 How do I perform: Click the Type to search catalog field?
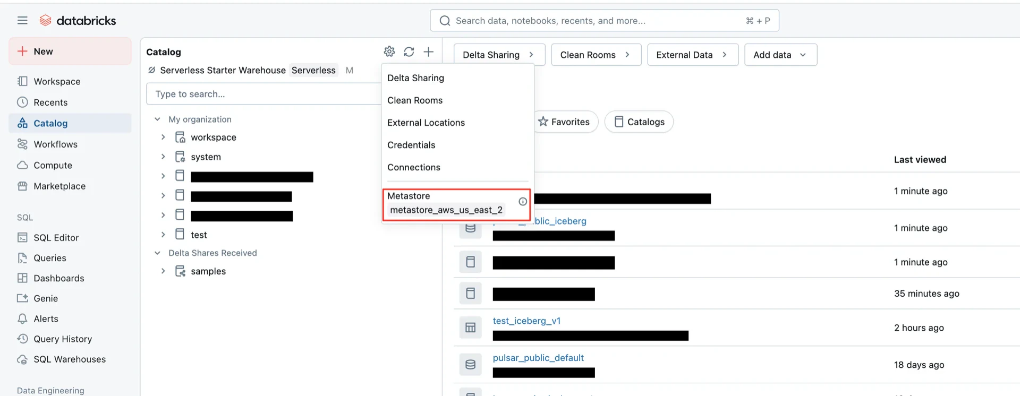coord(264,94)
